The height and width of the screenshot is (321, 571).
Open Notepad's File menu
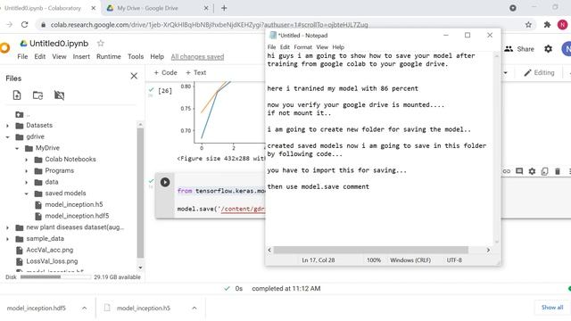point(271,47)
